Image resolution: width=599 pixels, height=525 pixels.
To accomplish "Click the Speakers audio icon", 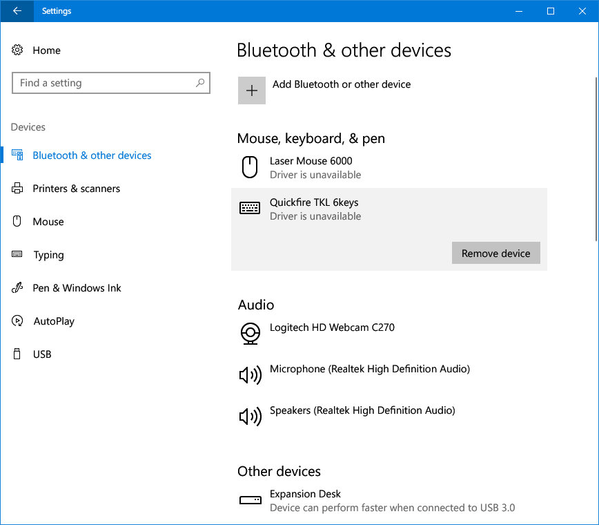I will 251,417.
